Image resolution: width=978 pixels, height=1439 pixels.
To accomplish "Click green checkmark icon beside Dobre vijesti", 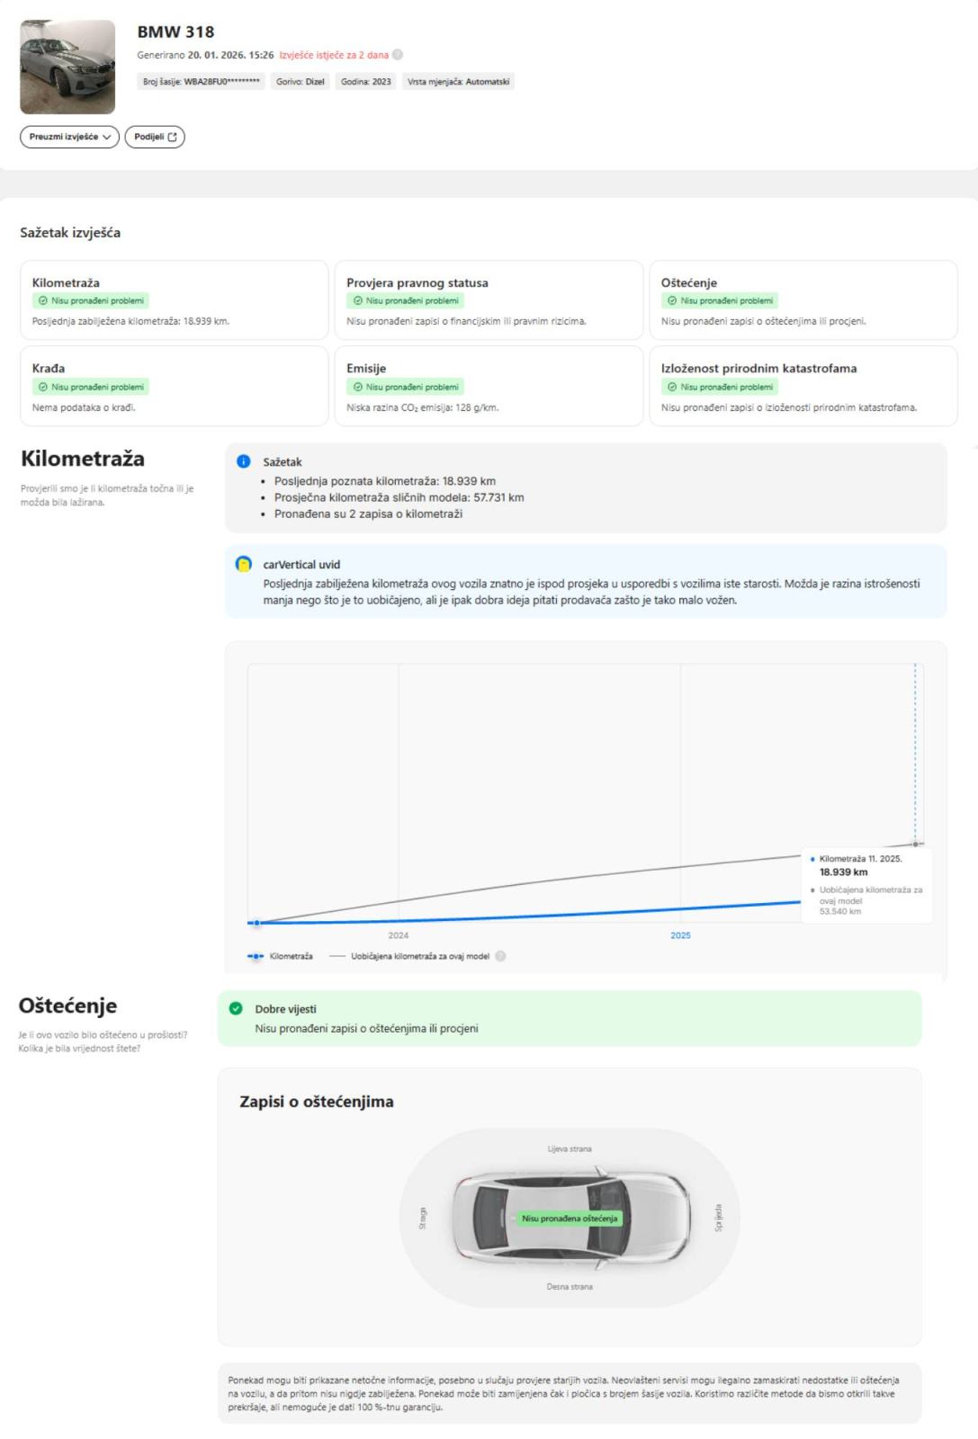I will [236, 1008].
